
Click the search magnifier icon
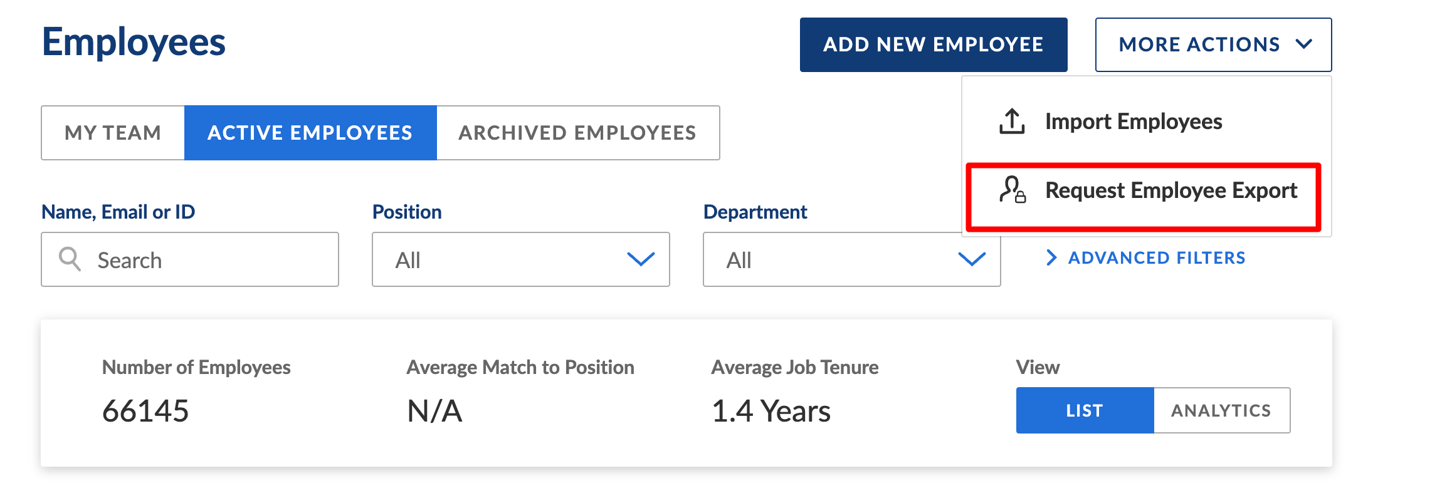click(70, 259)
